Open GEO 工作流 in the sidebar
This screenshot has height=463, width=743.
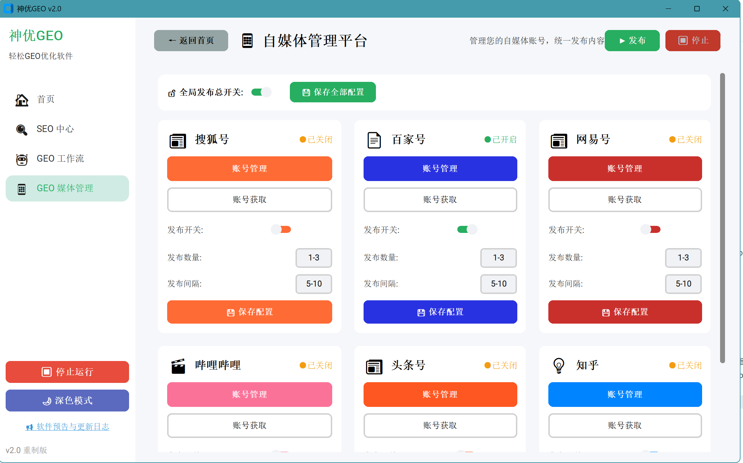coord(67,159)
